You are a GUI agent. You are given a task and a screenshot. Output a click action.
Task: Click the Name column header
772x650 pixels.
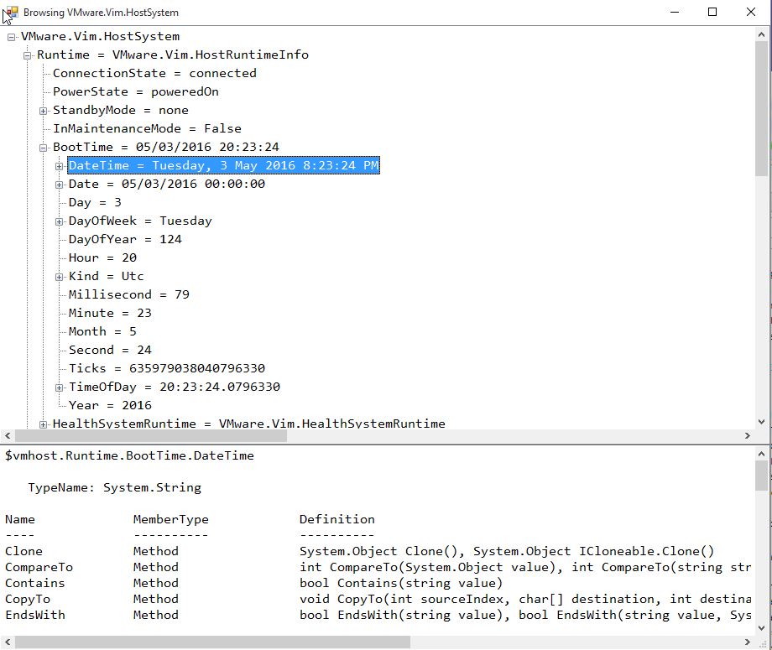(20, 519)
